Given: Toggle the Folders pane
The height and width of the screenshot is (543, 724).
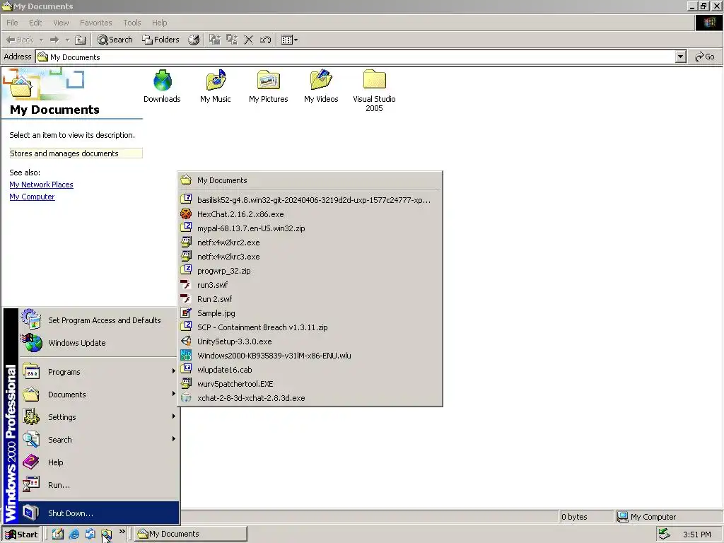Looking at the screenshot, I should 160,40.
